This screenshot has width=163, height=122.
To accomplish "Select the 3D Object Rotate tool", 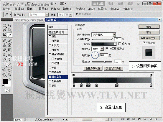I will 4,70.
